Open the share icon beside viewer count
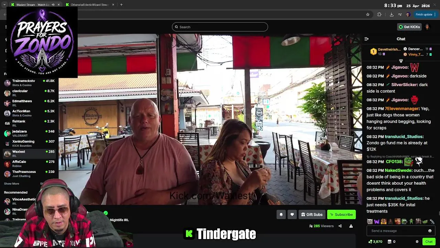This screenshot has width=440, height=248. (340, 226)
